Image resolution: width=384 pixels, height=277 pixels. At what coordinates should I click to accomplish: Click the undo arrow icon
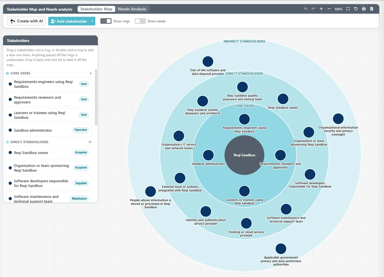click(x=306, y=9)
